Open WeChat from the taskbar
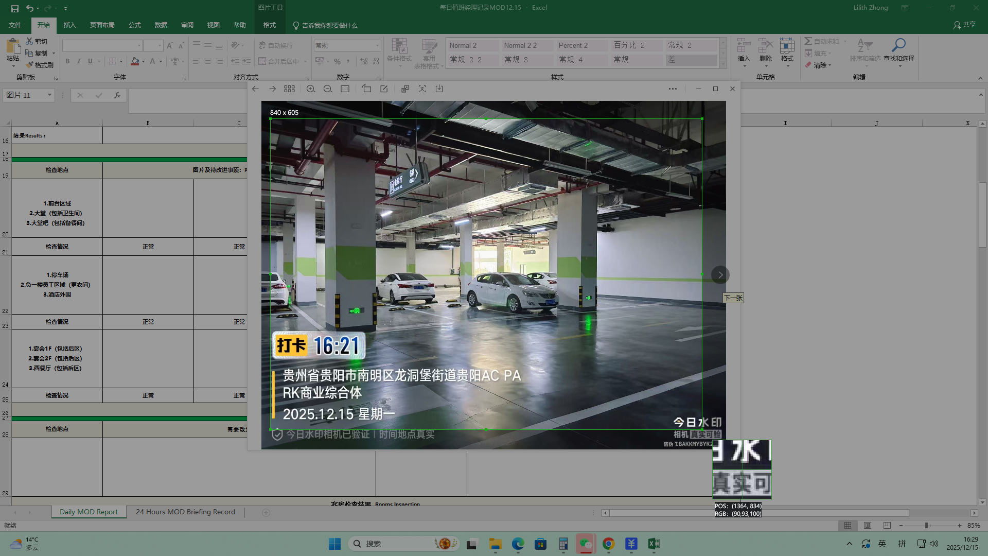The image size is (988, 556). click(x=586, y=544)
